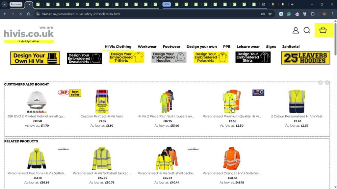Stop loading the page
This screenshot has width=337, height=189.
[x=21, y=14]
